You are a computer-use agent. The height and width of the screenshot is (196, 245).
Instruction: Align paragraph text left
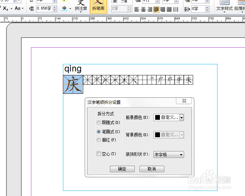coord(137,10)
